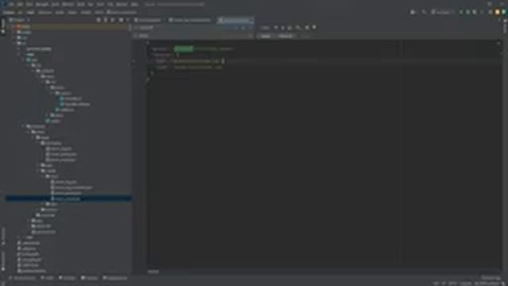
Task: Open the run configuration dropdown in main toolbar
Action: (x=443, y=12)
